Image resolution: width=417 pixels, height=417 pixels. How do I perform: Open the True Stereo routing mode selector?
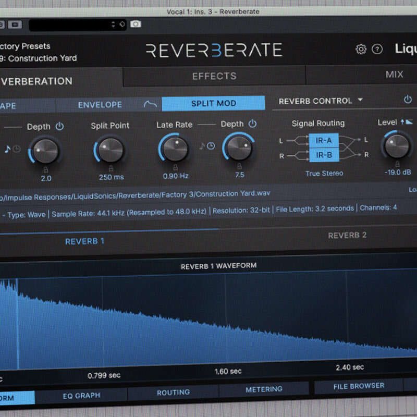324,174
